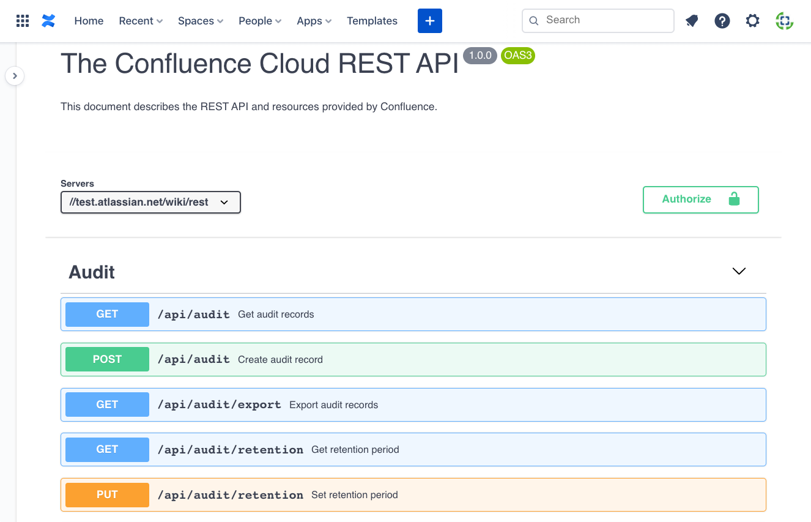Collapse the Audit section using its chevron
This screenshot has width=811, height=522.
coord(738,271)
